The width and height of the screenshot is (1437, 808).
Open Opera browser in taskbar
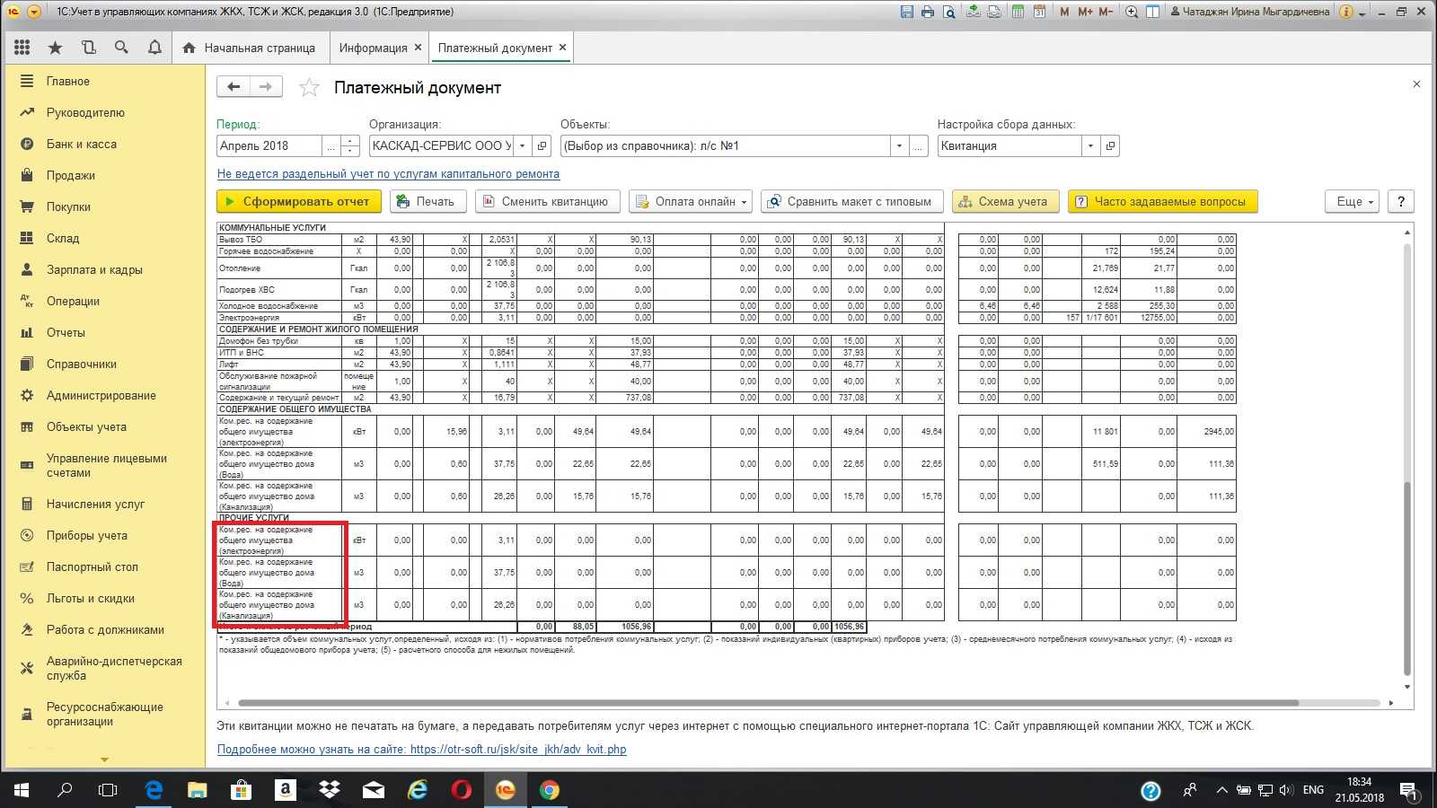[x=462, y=790]
